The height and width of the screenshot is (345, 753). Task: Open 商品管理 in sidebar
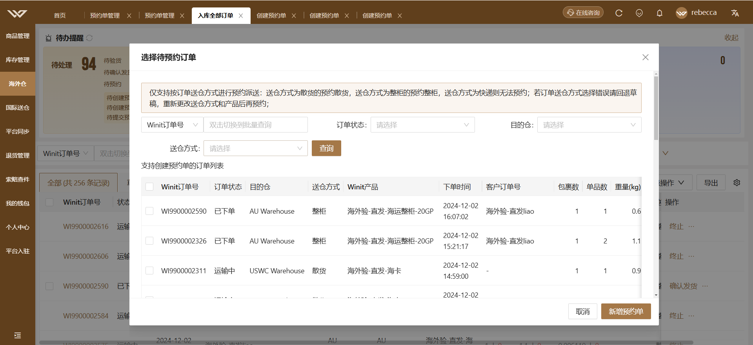click(18, 36)
